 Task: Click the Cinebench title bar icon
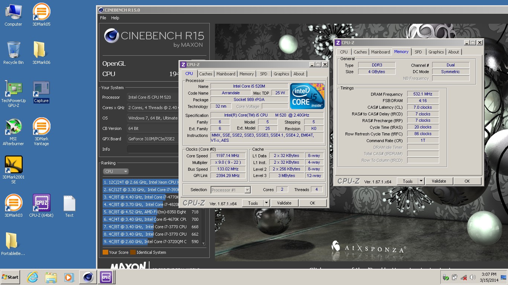click(101, 10)
